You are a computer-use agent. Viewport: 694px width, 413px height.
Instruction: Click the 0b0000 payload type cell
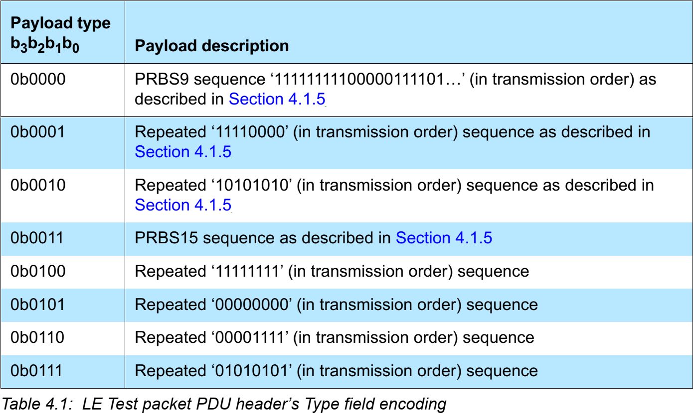click(38, 80)
